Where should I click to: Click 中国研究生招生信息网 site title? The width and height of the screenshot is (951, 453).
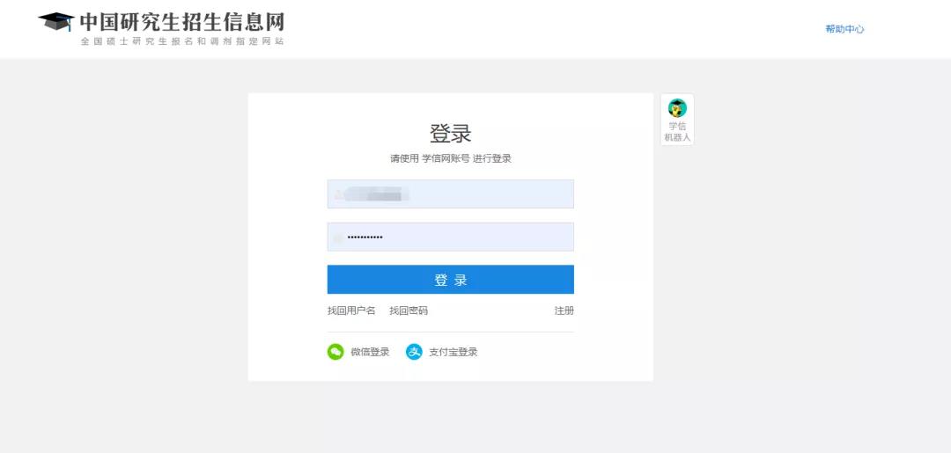[x=182, y=22]
